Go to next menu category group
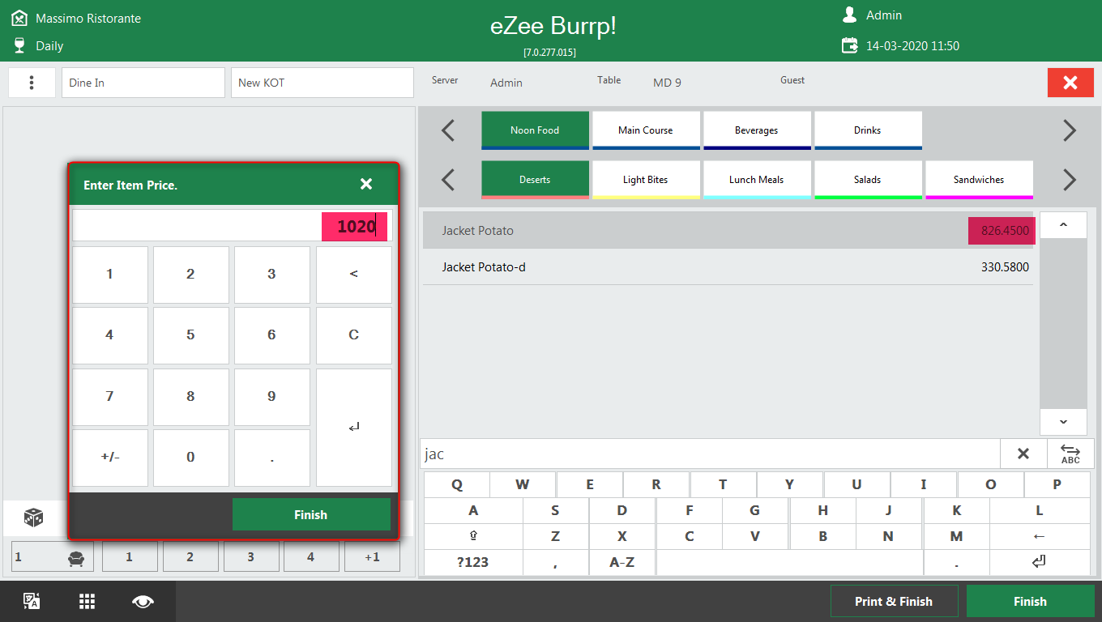The image size is (1102, 622). 1070,130
